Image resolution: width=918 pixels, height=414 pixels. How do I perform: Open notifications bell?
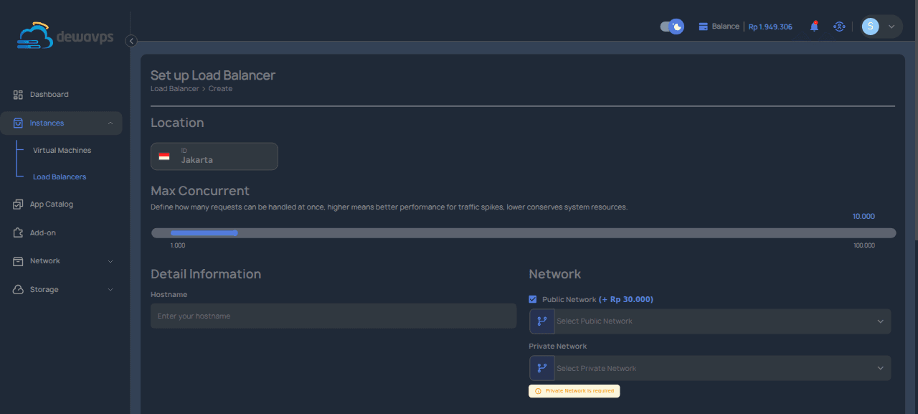814,27
